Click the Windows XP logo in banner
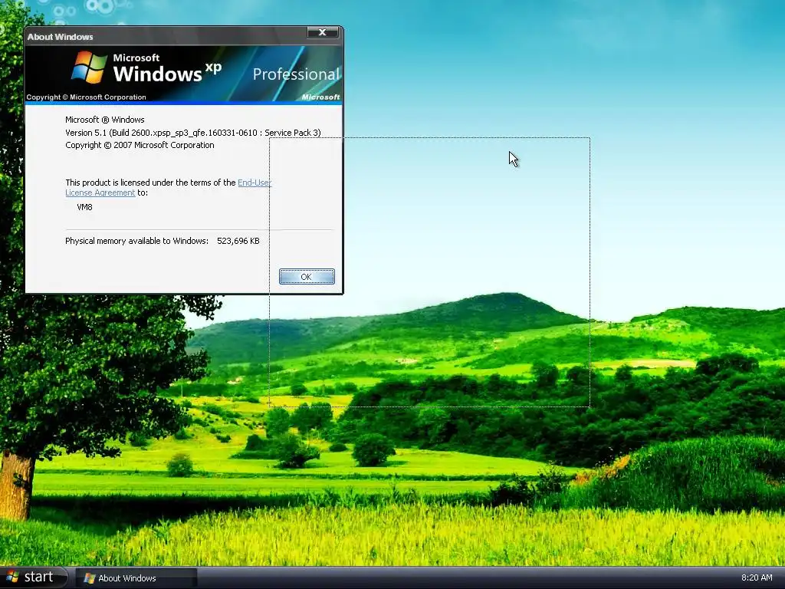 point(89,67)
